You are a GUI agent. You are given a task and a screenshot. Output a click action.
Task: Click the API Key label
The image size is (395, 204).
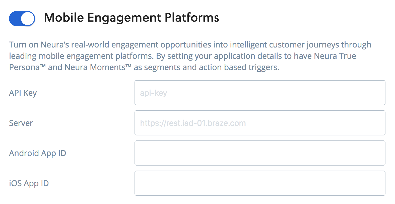pyautogui.click(x=23, y=93)
